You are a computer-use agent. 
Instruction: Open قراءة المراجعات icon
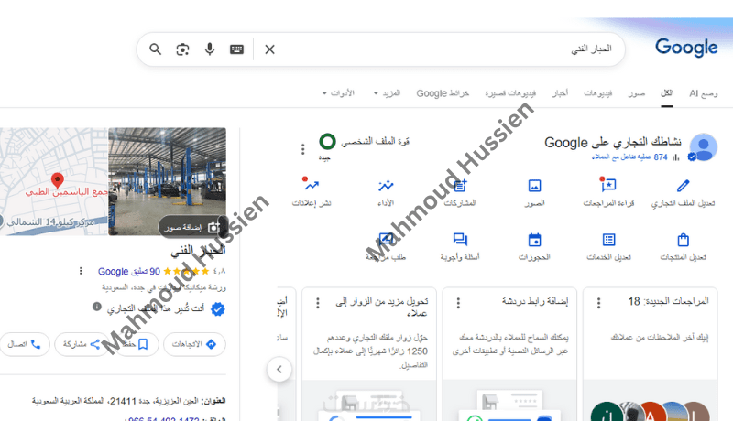(x=608, y=185)
